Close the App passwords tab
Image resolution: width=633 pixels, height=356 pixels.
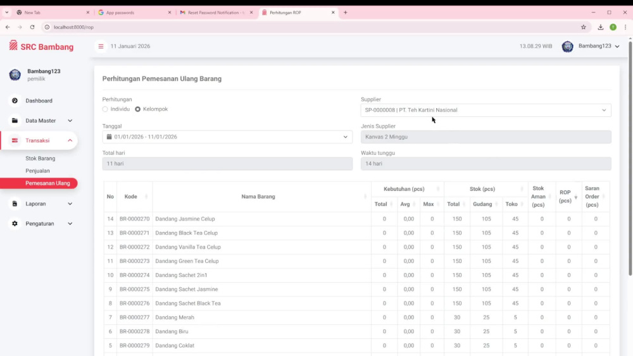(x=170, y=13)
